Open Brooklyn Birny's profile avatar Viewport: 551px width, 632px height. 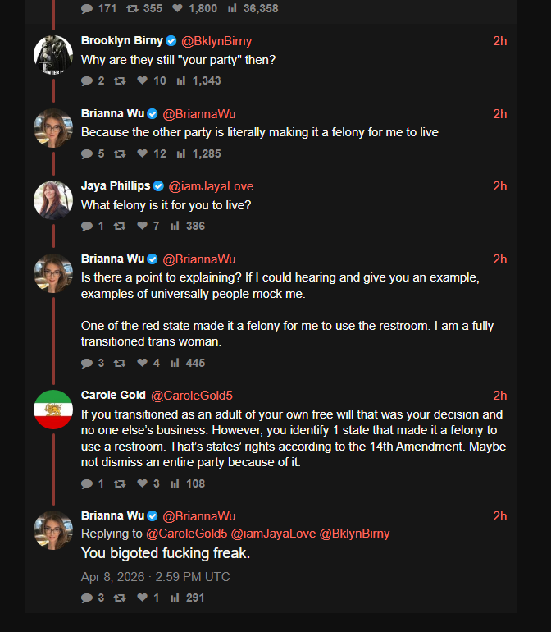(53, 55)
